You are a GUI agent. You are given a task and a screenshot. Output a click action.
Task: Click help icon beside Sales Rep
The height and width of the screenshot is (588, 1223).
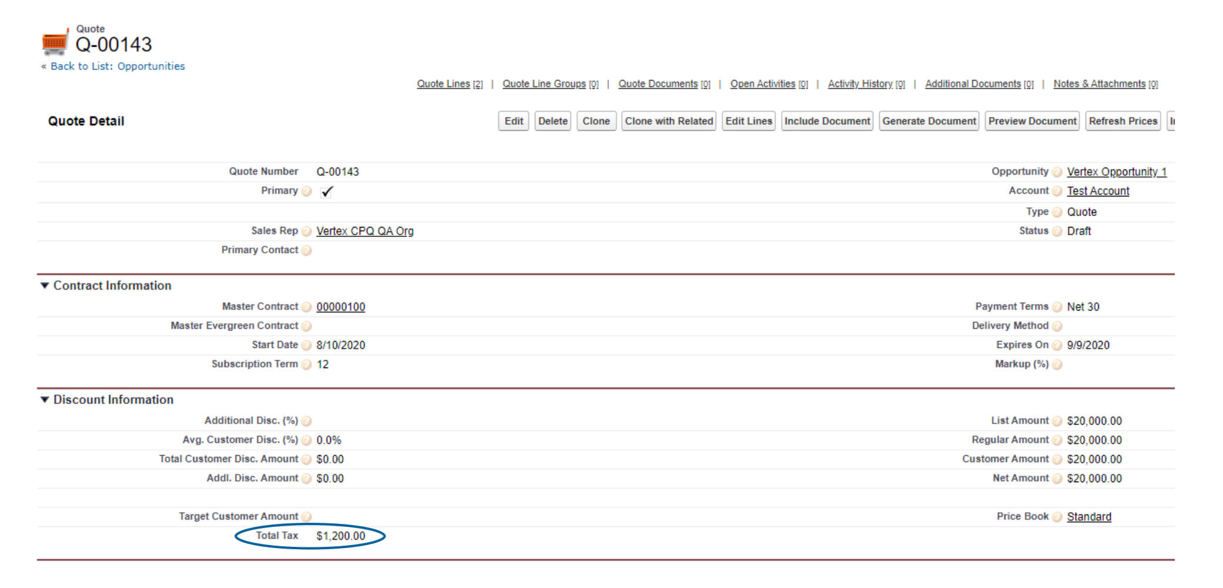click(306, 231)
